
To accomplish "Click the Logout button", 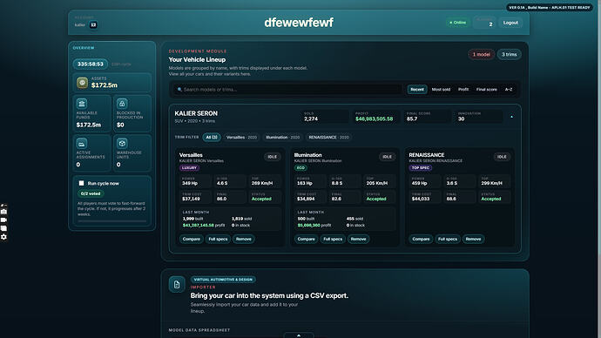I will (510, 23).
